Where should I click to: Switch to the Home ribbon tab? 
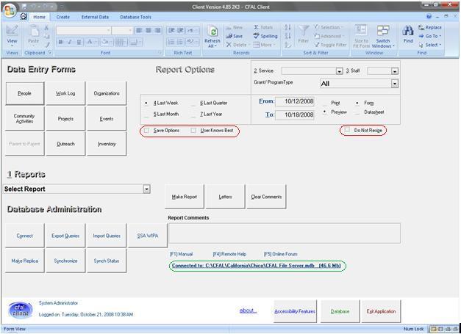40,17
